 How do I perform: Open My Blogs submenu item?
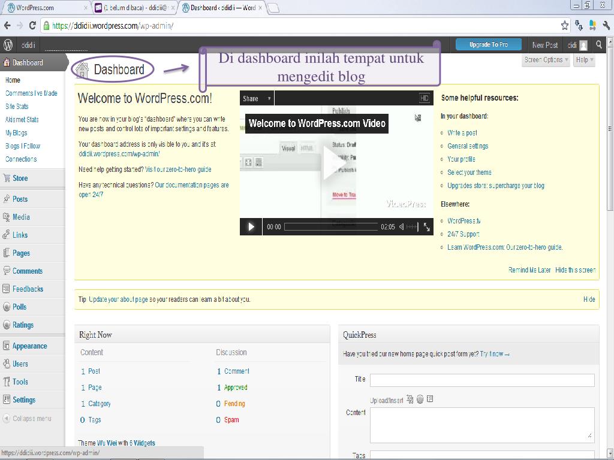(x=16, y=133)
